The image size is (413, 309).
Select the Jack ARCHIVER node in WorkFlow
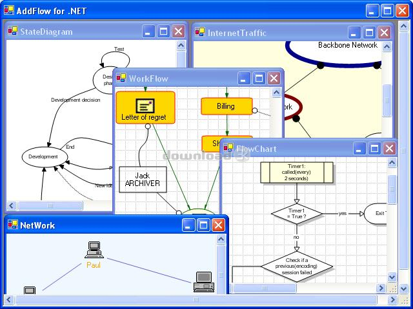[143, 180]
